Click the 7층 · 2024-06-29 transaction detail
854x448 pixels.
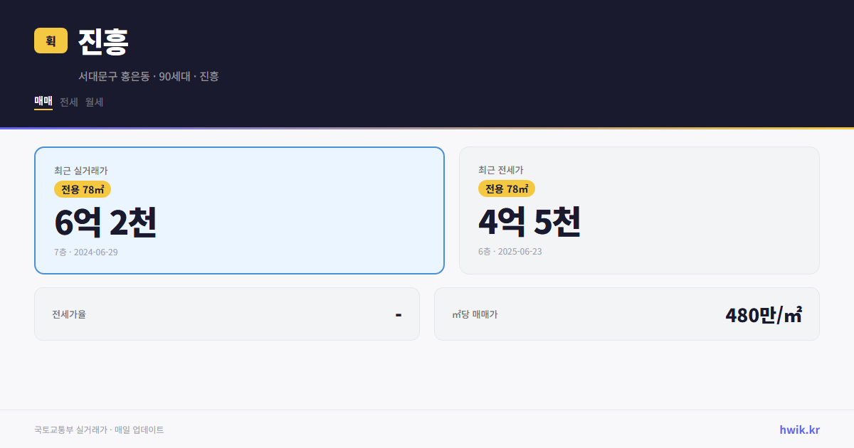pyautogui.click(x=85, y=252)
